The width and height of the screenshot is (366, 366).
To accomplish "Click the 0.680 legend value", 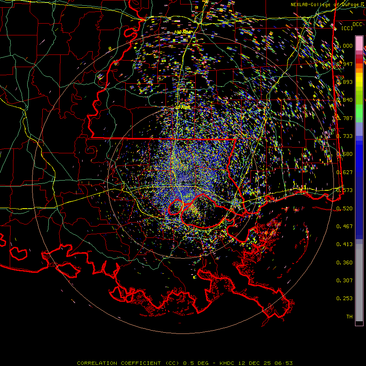I will click(344, 154).
